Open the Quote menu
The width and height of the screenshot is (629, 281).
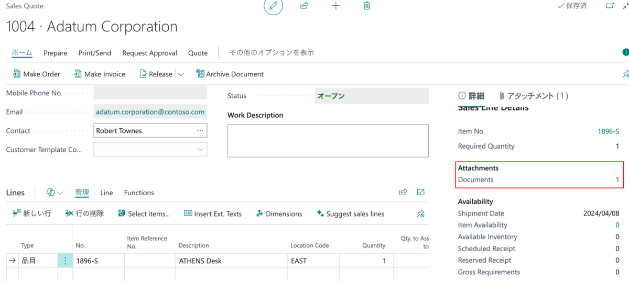pyautogui.click(x=198, y=53)
